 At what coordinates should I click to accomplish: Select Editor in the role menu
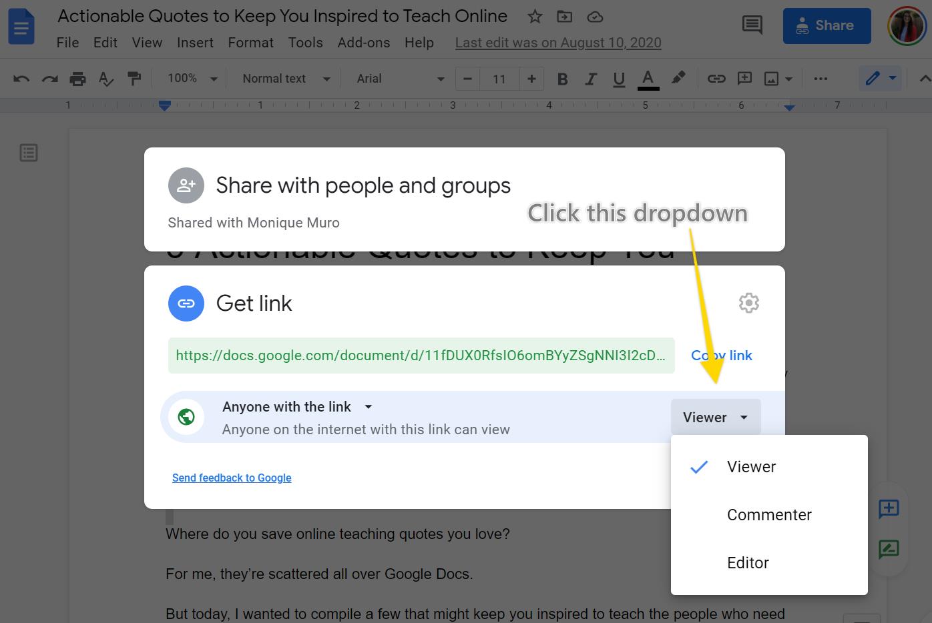point(769,563)
